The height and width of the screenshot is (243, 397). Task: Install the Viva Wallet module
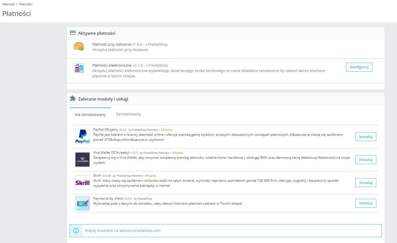366,160
